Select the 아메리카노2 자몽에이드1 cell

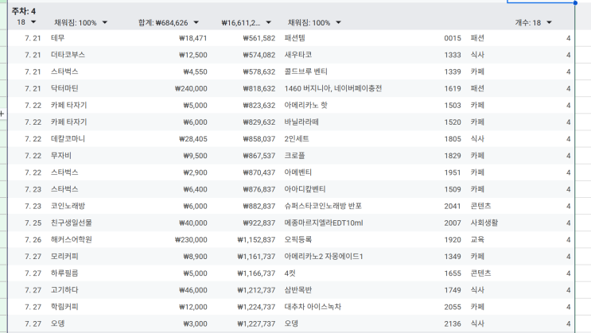pyautogui.click(x=324, y=257)
